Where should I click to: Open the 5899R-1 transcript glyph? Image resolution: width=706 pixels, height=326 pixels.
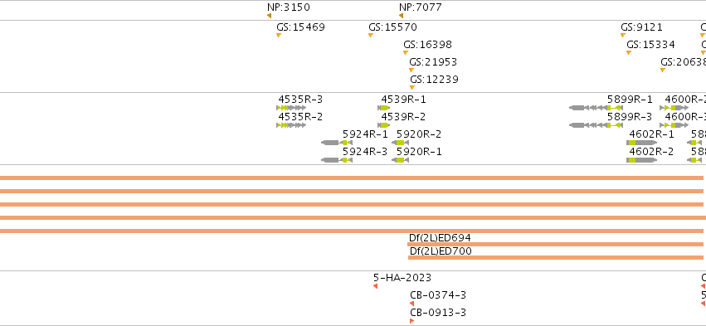point(596,108)
